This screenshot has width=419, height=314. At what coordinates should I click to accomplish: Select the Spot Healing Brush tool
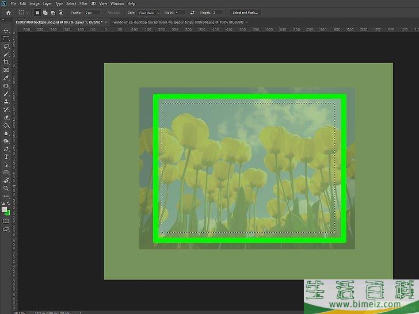[x=6, y=86]
